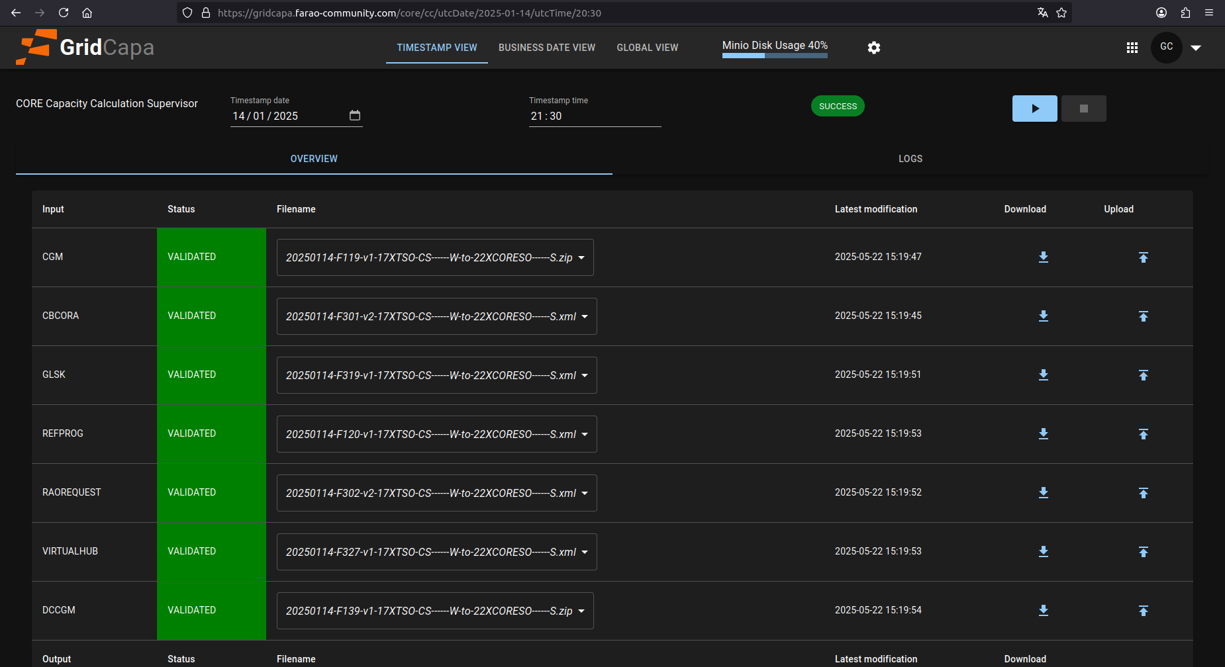This screenshot has width=1225, height=667.
Task: Download the GLSK input file
Action: pyautogui.click(x=1043, y=375)
